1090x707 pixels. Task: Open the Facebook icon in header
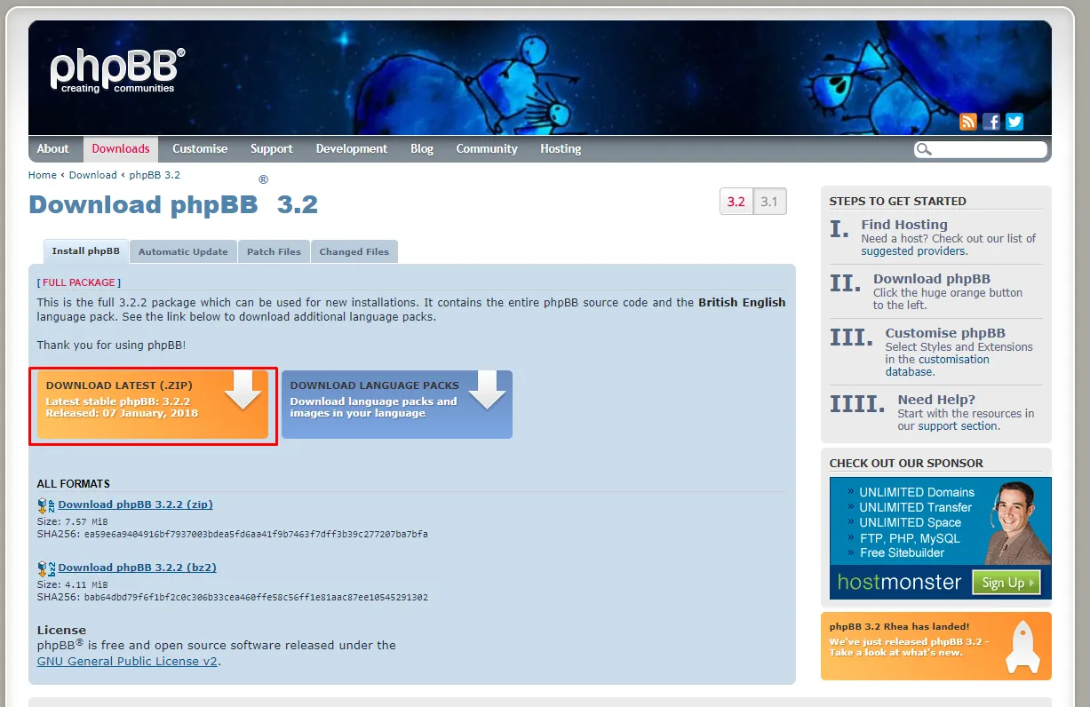[991, 122]
